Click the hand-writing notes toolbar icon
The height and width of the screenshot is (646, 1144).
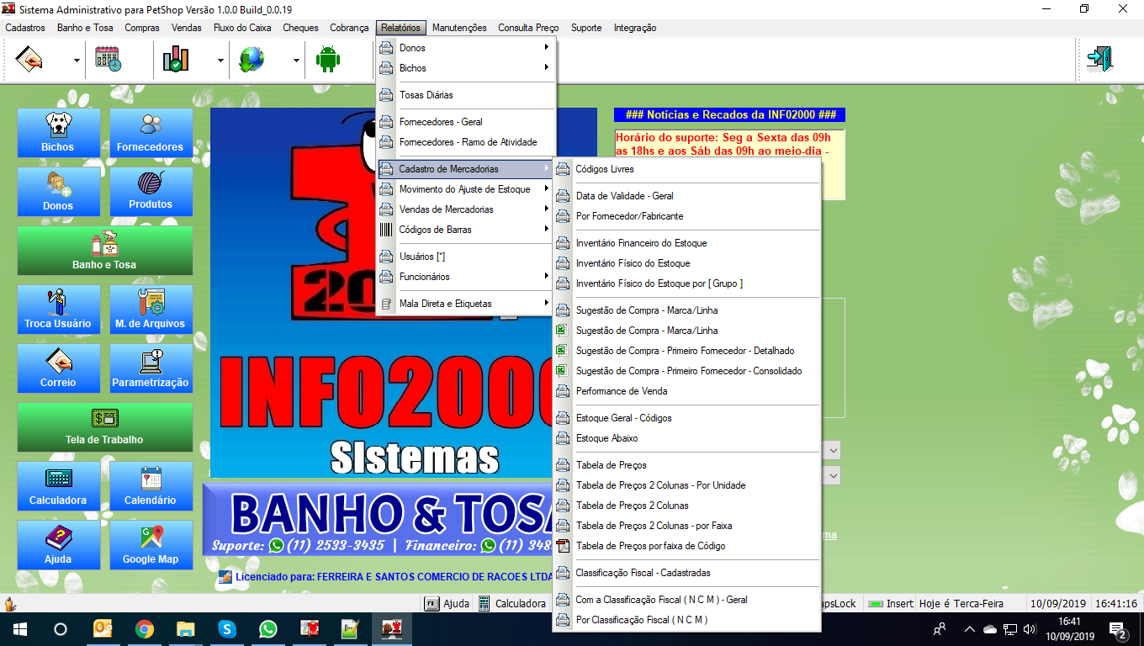pyautogui.click(x=30, y=60)
